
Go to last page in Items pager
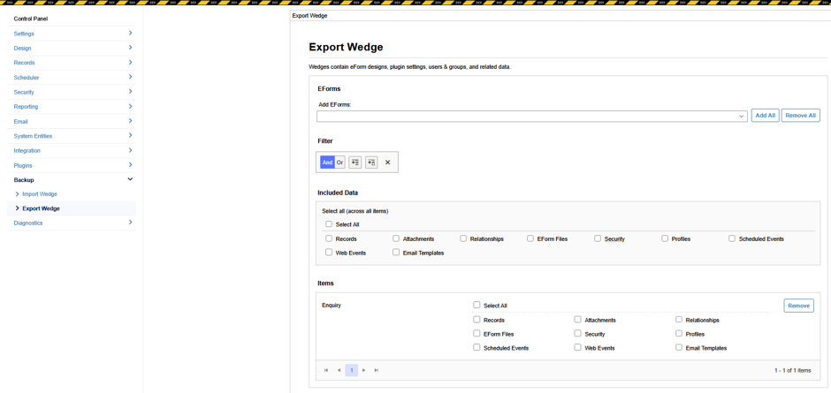pos(377,370)
